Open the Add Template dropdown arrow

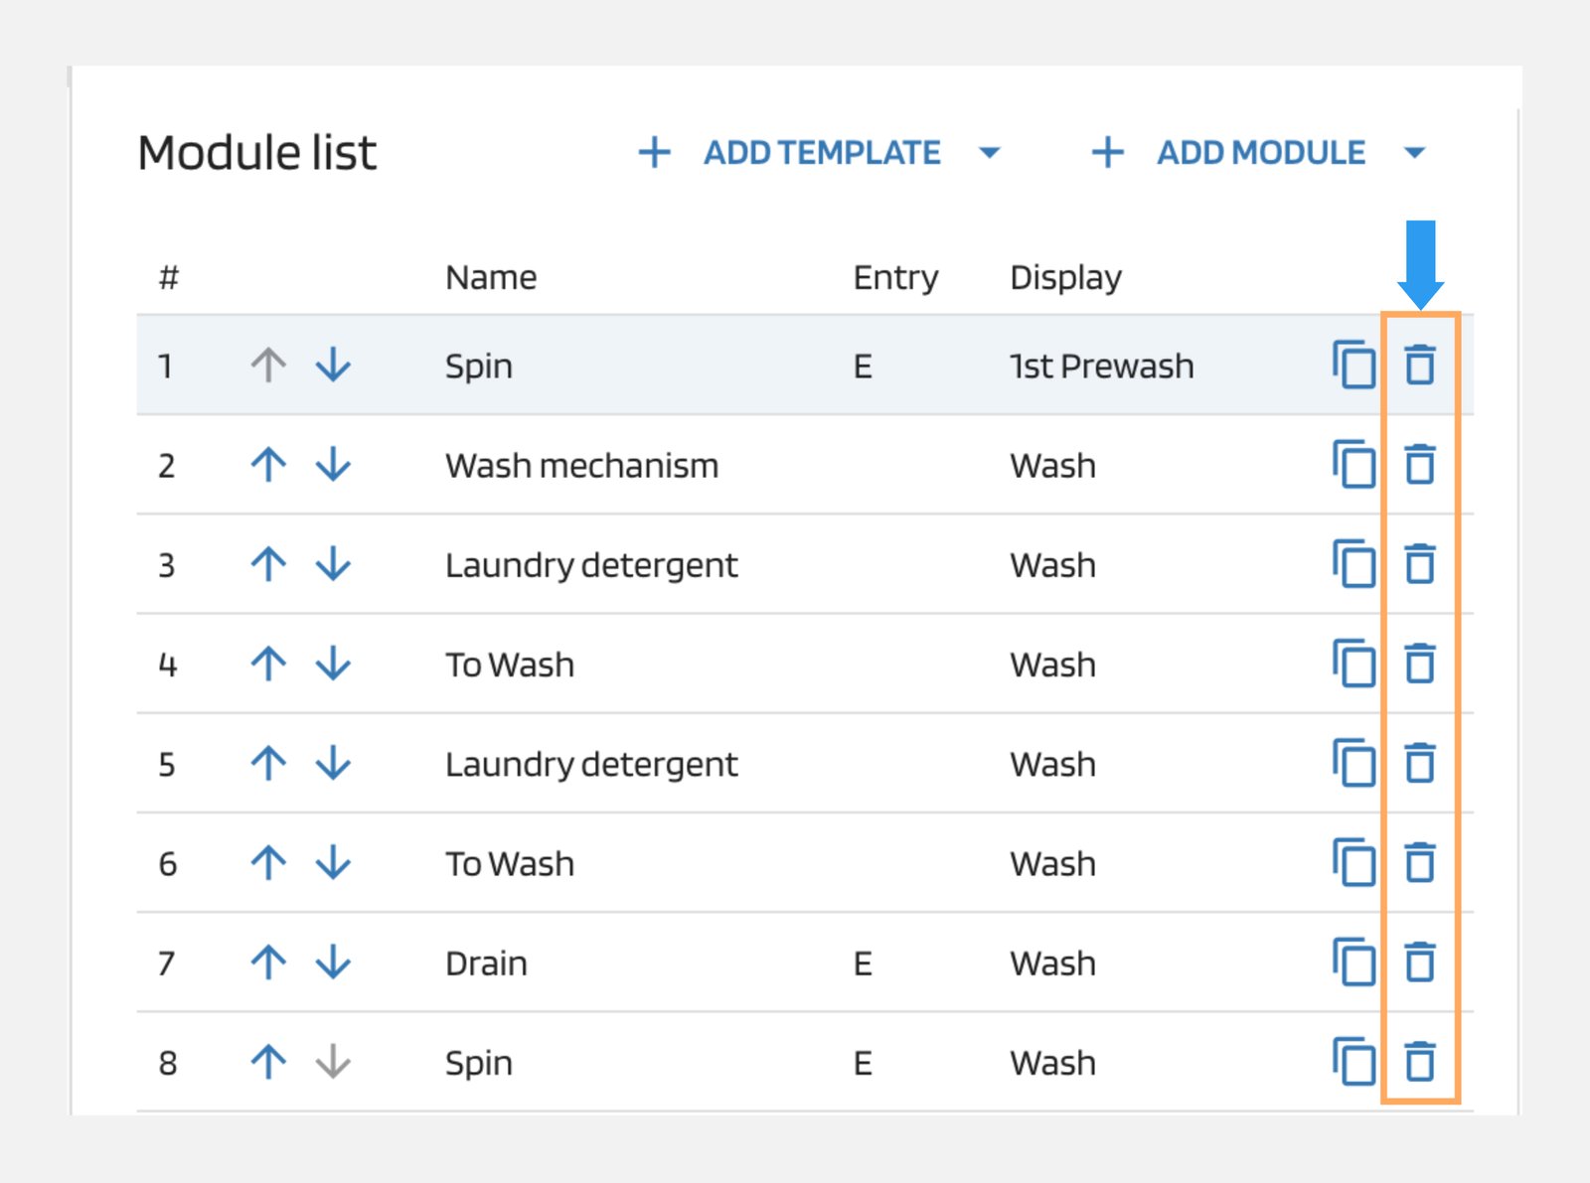(x=989, y=153)
